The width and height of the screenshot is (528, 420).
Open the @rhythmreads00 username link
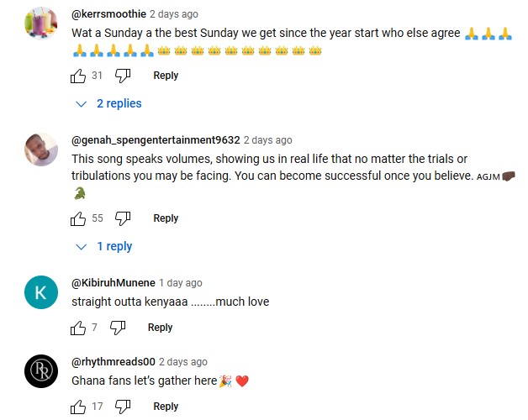click(114, 362)
